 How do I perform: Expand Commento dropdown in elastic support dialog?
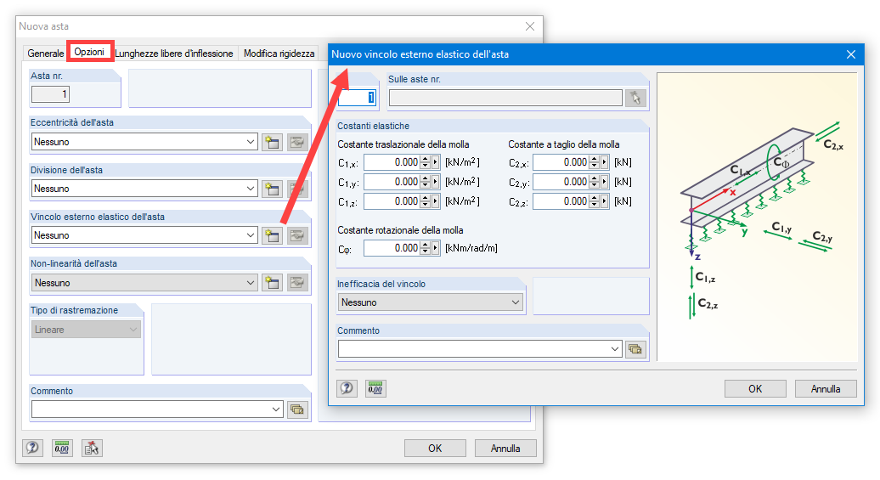coord(614,349)
